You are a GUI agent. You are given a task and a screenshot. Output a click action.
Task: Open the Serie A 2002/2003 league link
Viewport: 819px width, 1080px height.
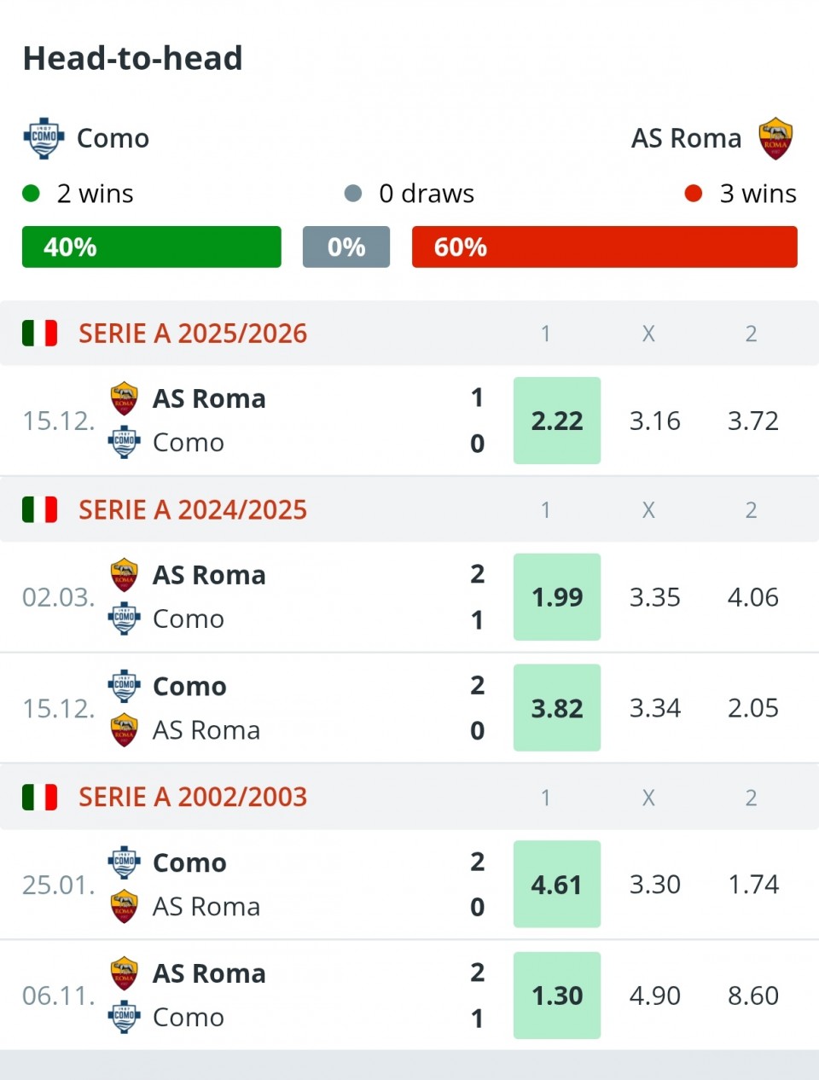tap(193, 798)
